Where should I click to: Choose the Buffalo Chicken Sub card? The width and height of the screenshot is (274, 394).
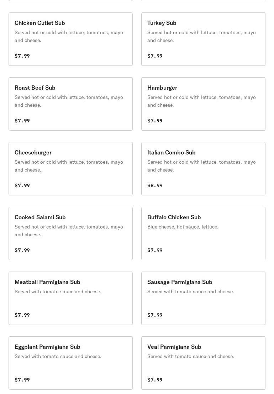point(203,233)
